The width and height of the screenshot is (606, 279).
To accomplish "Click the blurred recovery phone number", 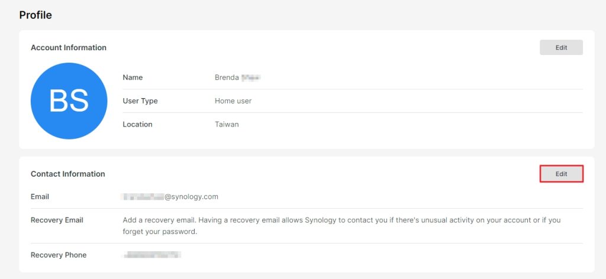I will click(x=152, y=255).
